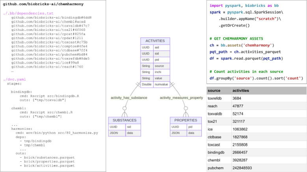
Task: Click the activity_has_substance relationship label
Action: click(129, 98)
